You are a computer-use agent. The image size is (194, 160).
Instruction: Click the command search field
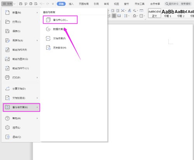(x=178, y=4)
